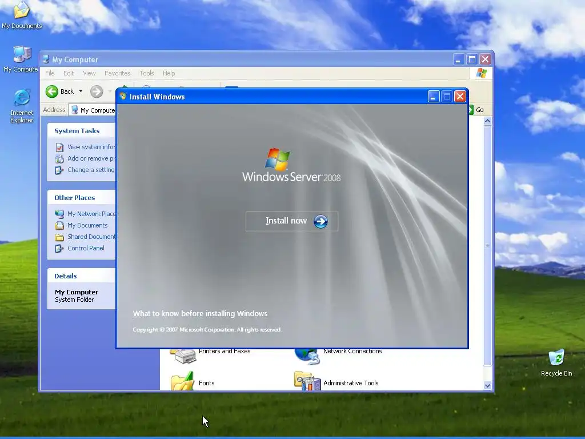Open My Network Places in Other Places
This screenshot has width=585, height=439.
point(91,214)
